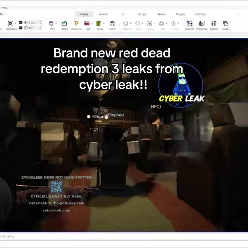Insert a new Part
Image resolution: width=248 pixels, height=248 pixels.
pos(51,23)
